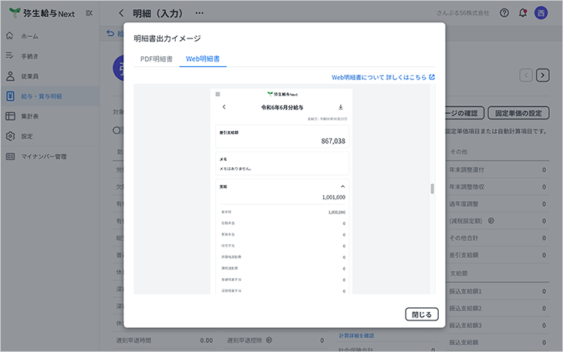Click the 閉じる button
This screenshot has height=352, width=563.
(422, 314)
